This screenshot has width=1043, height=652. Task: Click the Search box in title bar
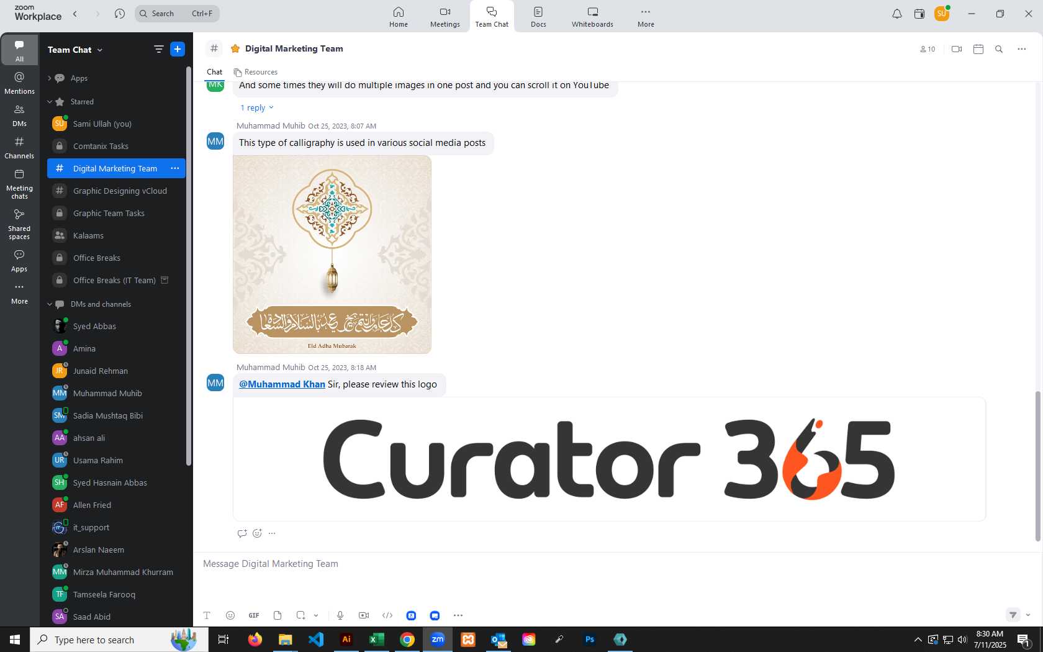point(177,13)
